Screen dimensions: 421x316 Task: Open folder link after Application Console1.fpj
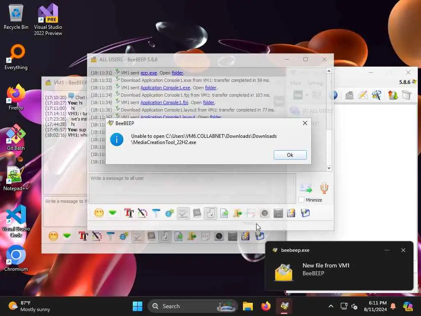tap(208, 102)
